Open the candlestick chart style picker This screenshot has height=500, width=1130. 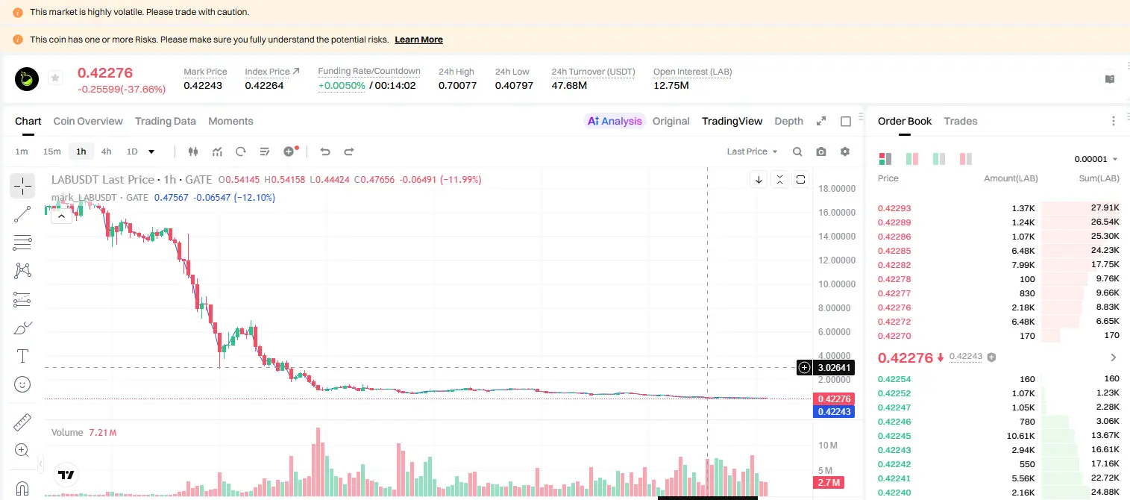193,151
